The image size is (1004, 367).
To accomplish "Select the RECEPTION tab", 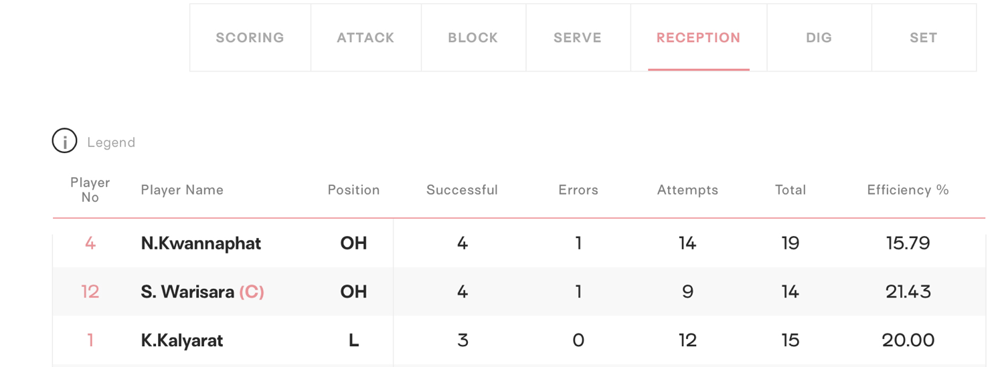I will tap(699, 37).
